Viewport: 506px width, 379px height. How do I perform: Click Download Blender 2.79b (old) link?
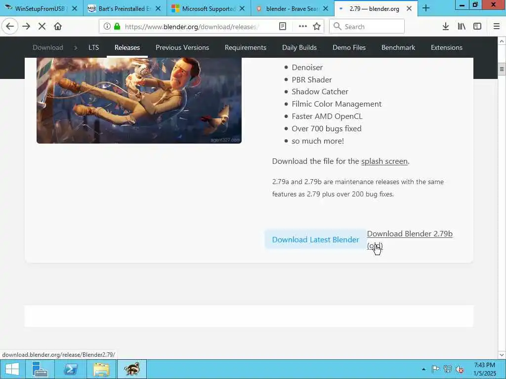(410, 239)
